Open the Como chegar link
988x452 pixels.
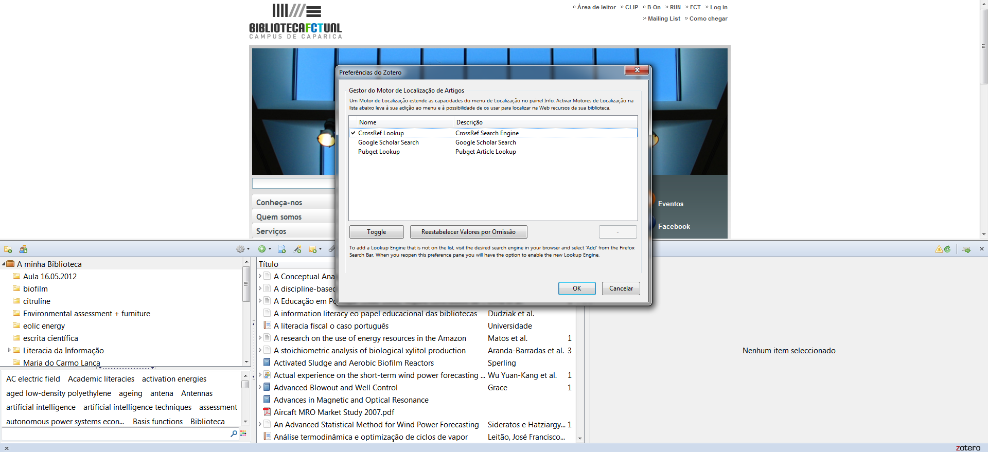coord(709,19)
